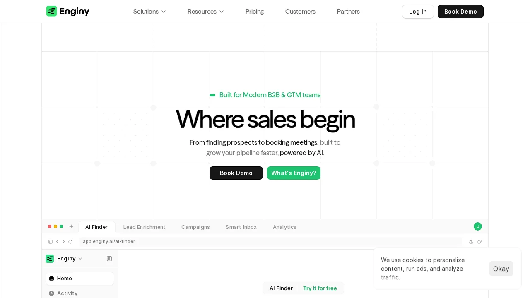The image size is (530, 298).
Task: Open the Pricing page link
Action: (x=255, y=12)
